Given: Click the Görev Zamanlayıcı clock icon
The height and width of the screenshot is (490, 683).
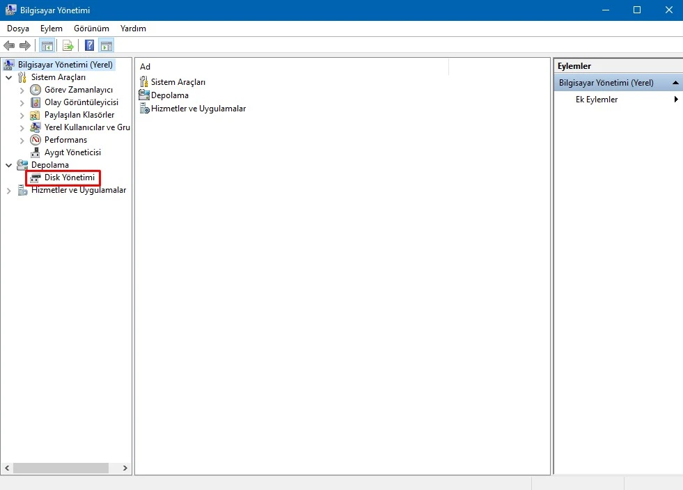Looking at the screenshot, I should tap(35, 90).
